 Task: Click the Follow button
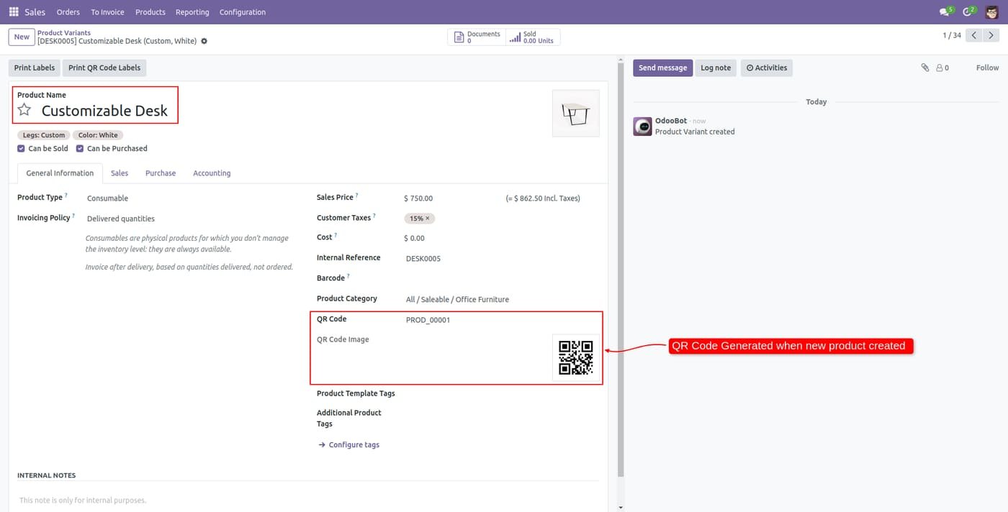click(x=987, y=68)
